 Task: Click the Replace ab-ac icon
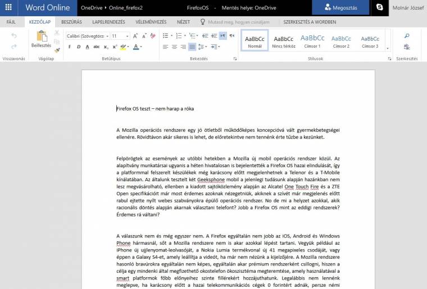coord(407,47)
